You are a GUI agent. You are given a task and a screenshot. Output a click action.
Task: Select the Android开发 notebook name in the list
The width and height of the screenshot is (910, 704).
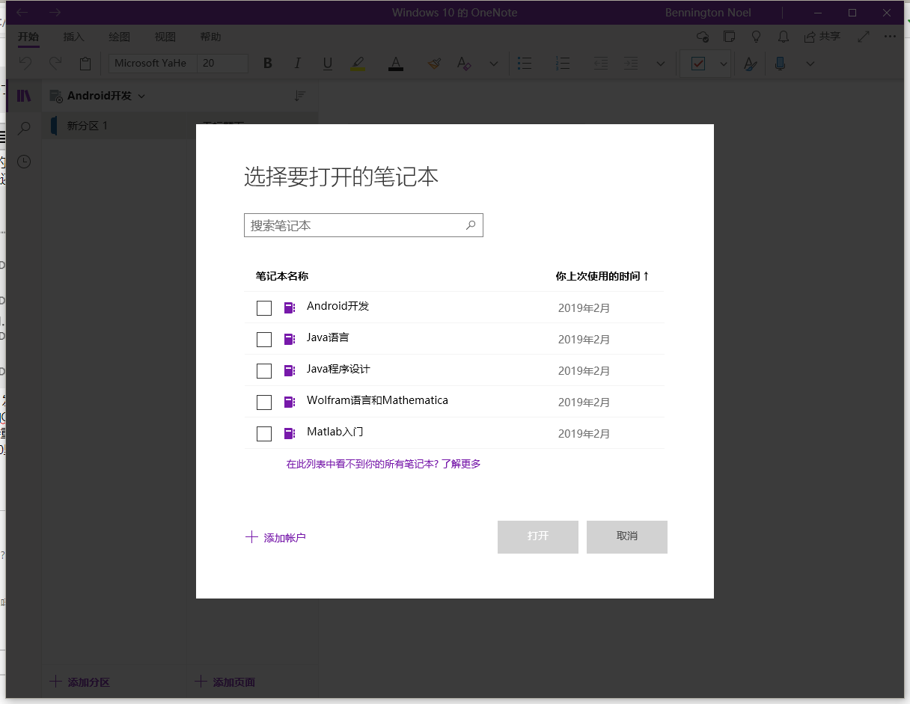(338, 306)
